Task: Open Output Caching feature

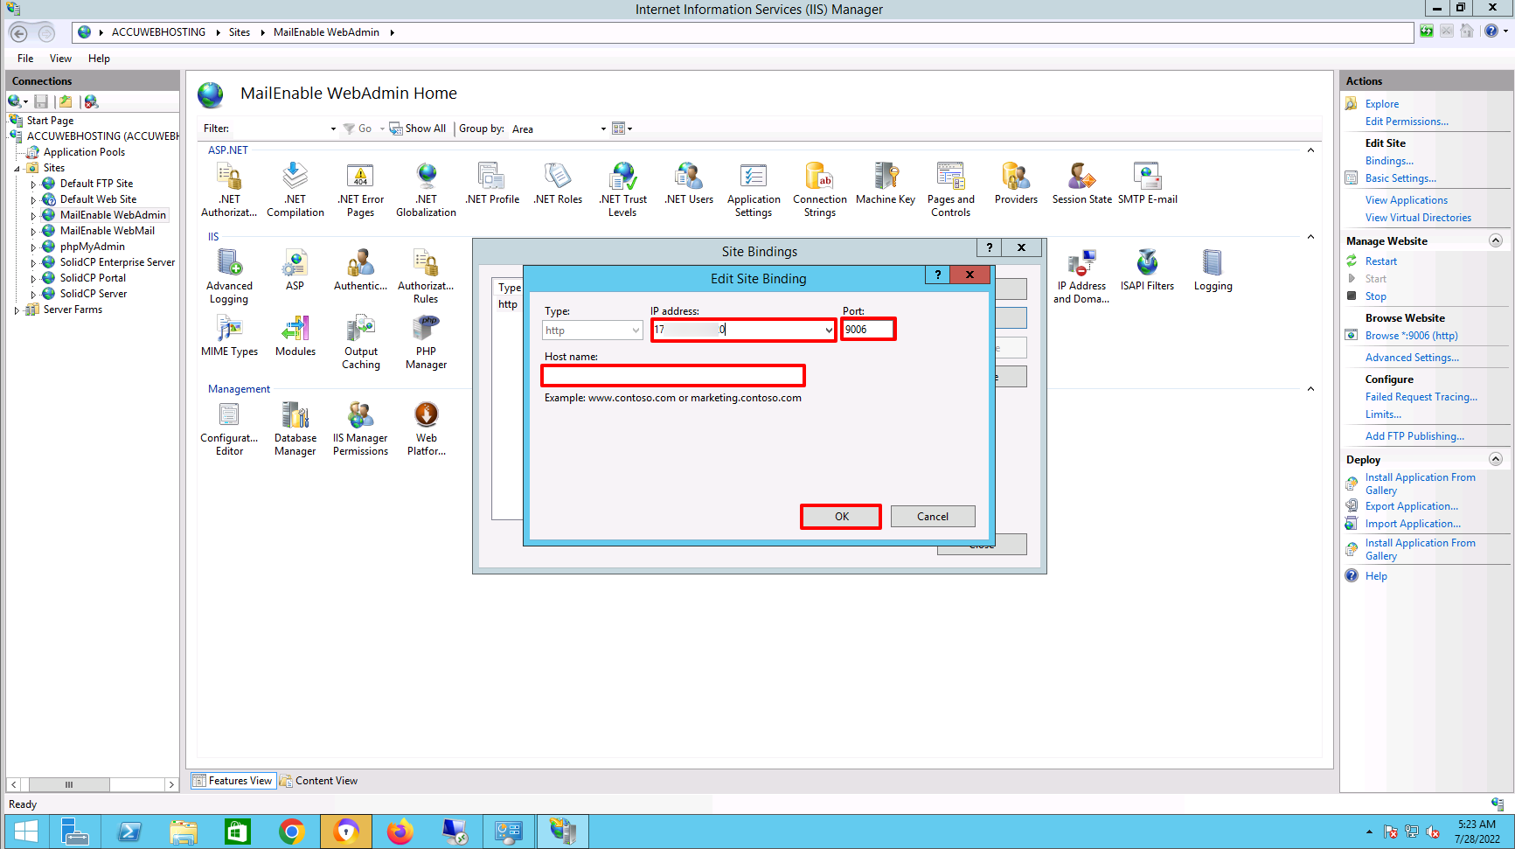Action: 360,343
